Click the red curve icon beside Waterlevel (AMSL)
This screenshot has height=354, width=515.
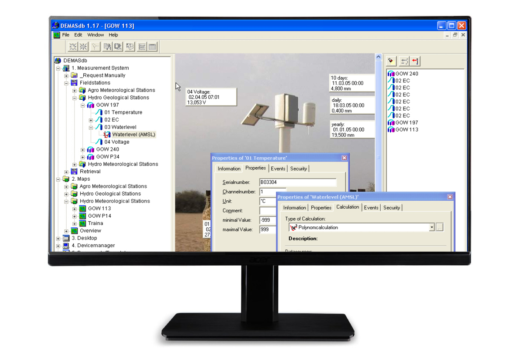coord(107,135)
